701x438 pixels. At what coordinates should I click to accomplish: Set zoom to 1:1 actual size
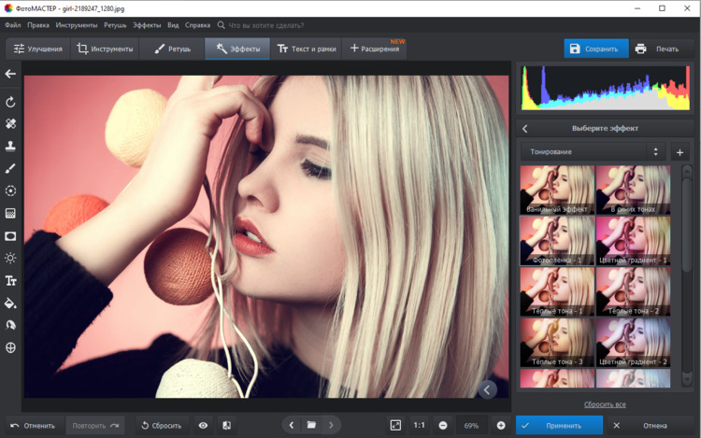tap(420, 425)
